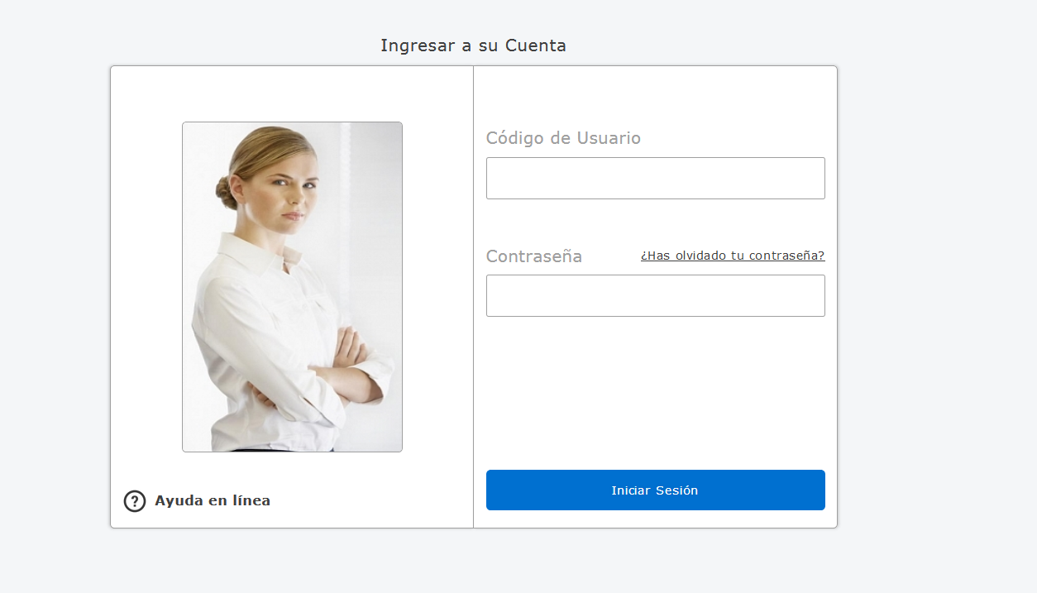Click into the Código de Usuario field

[x=655, y=178]
